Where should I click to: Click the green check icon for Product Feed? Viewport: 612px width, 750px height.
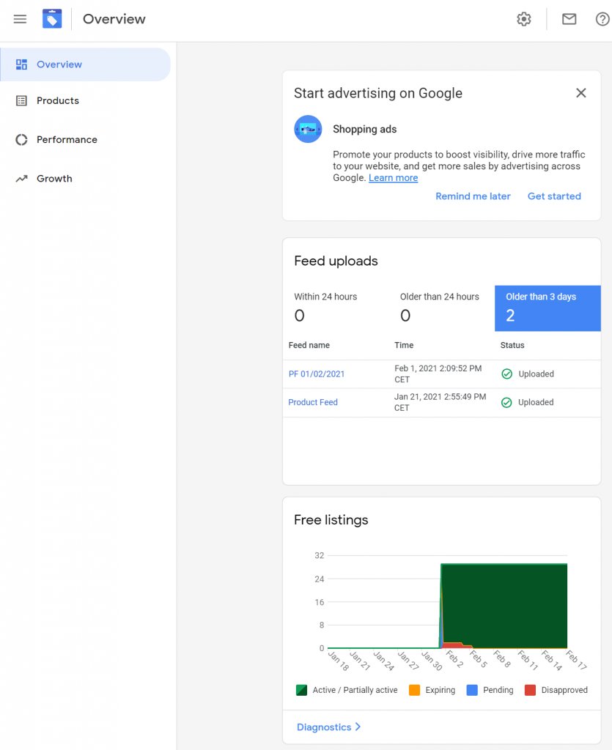coord(506,403)
